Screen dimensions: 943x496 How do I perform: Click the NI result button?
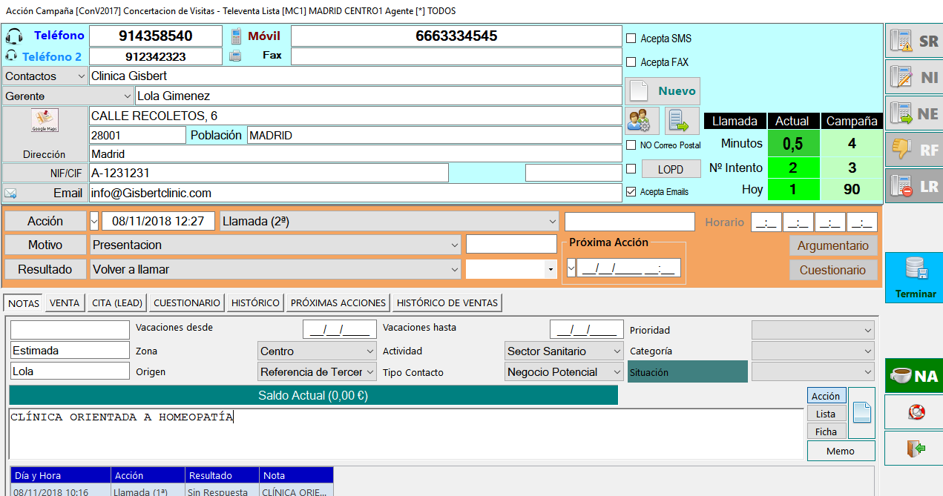[914, 77]
